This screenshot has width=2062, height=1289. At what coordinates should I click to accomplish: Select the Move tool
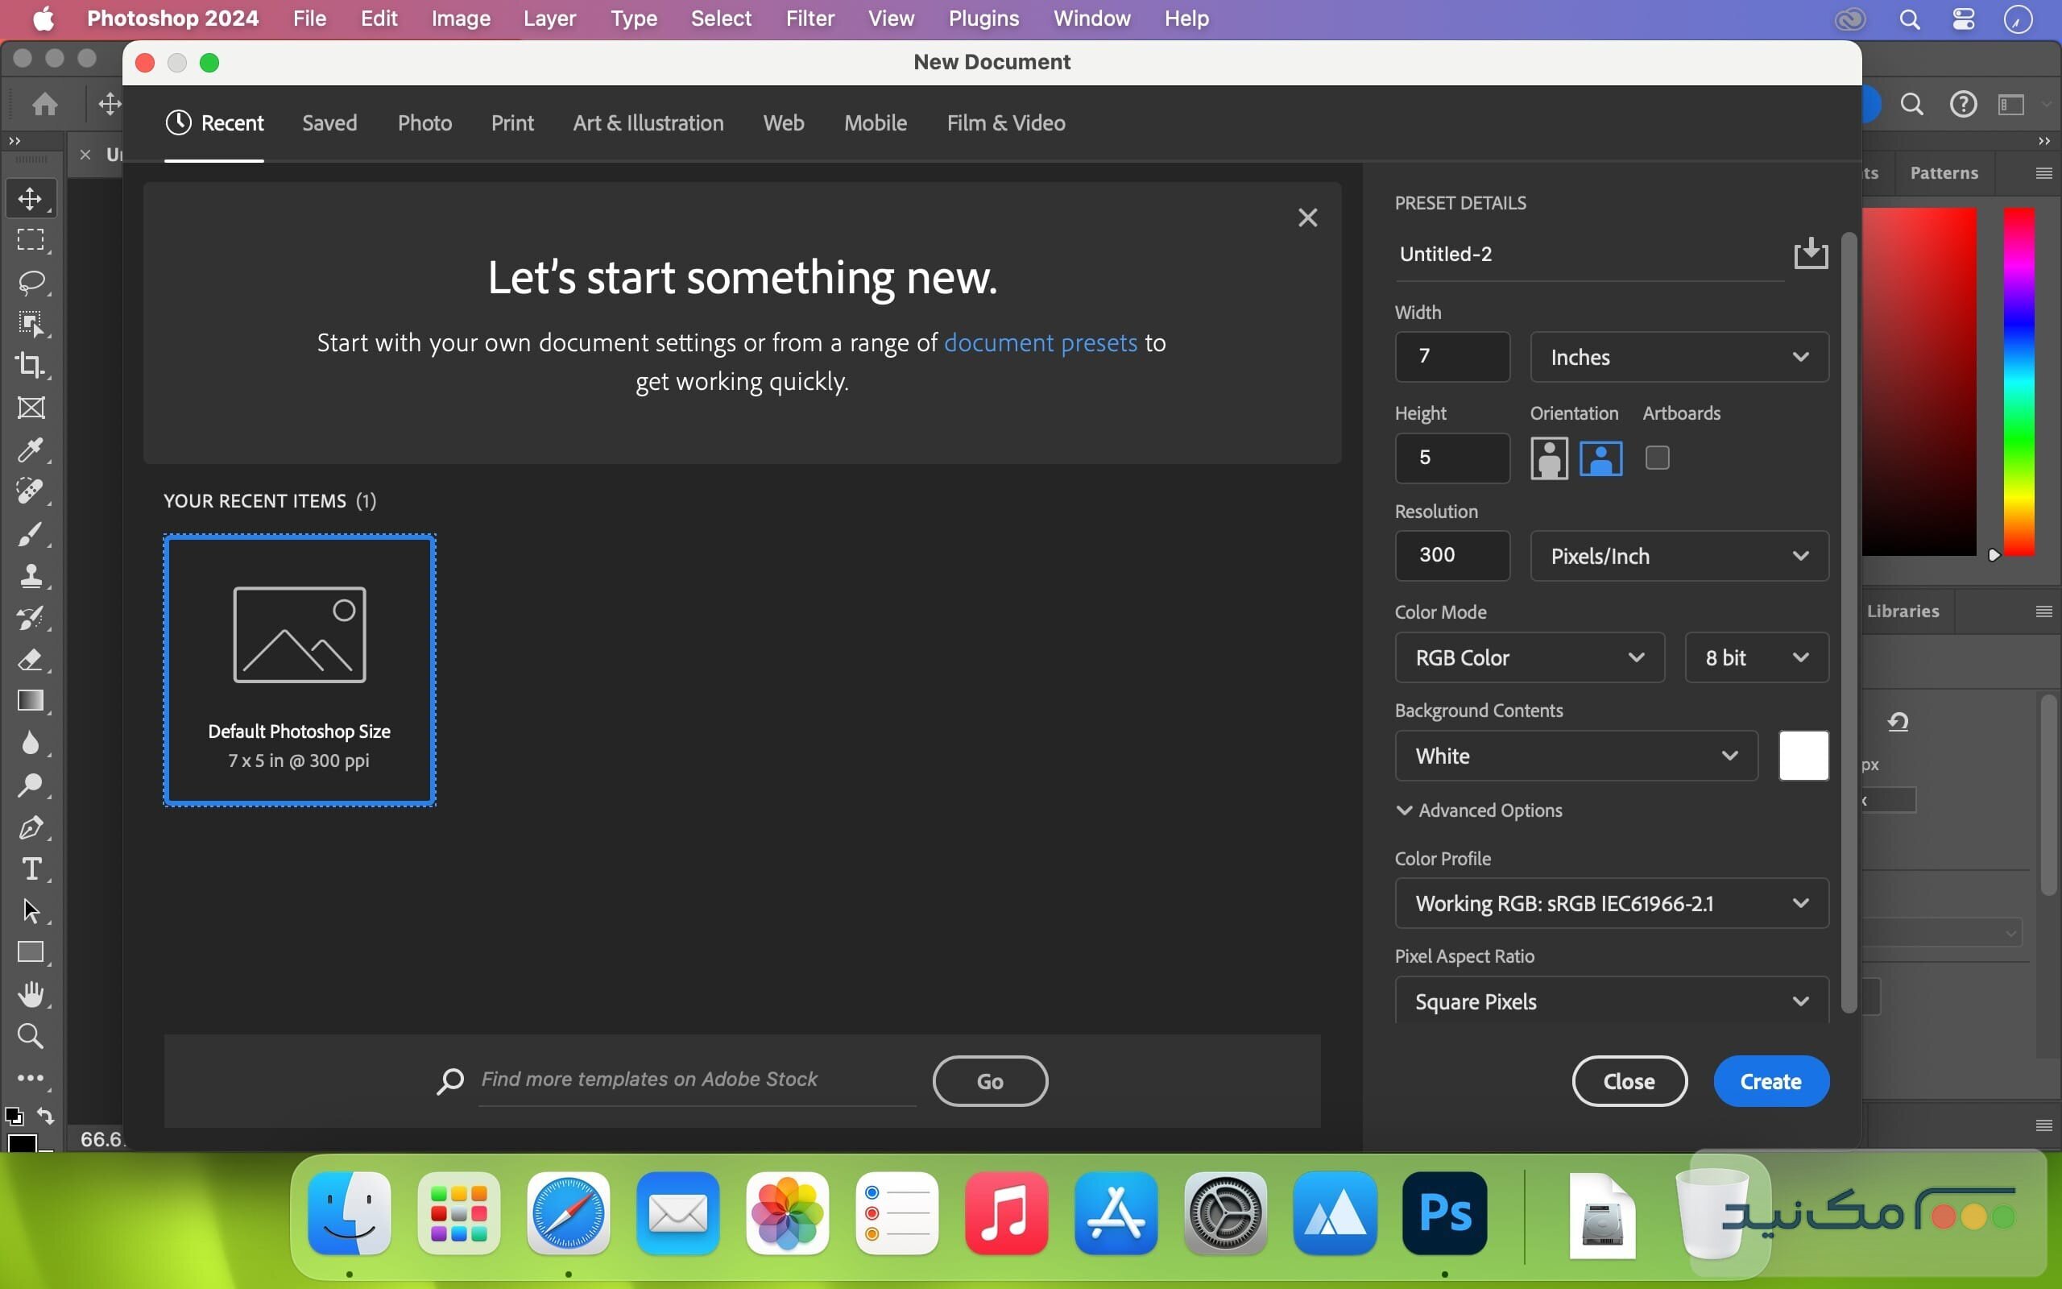tap(31, 198)
